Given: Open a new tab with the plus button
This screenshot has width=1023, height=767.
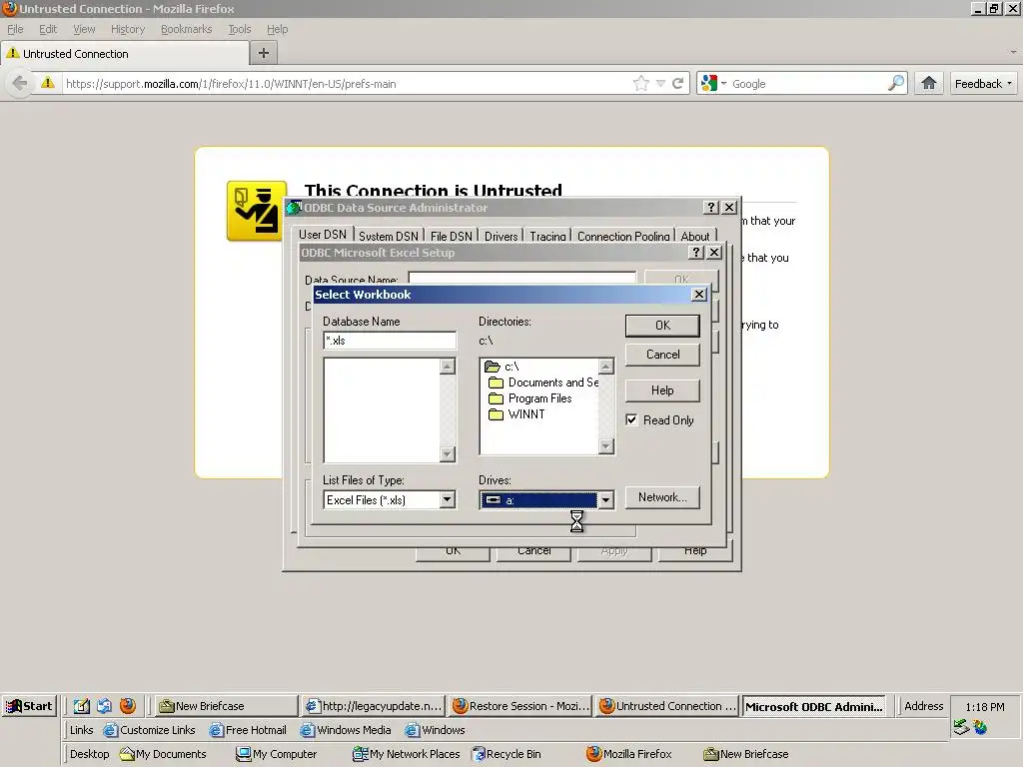Looking at the screenshot, I should [x=264, y=53].
